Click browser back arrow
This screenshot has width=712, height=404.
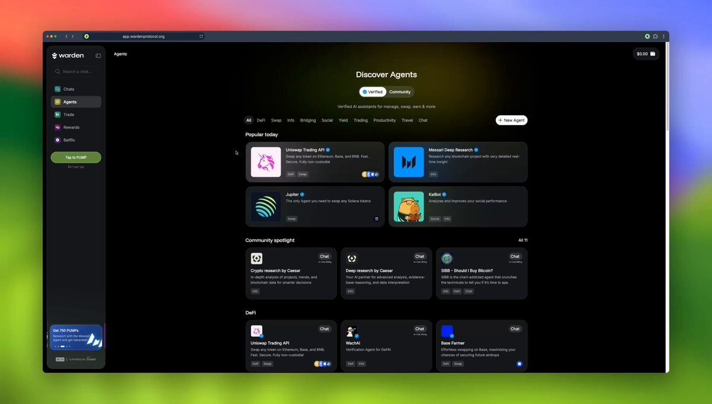(66, 36)
